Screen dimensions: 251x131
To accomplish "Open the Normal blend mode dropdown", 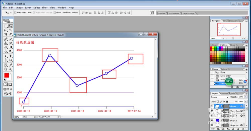I will [x=220, y=97].
